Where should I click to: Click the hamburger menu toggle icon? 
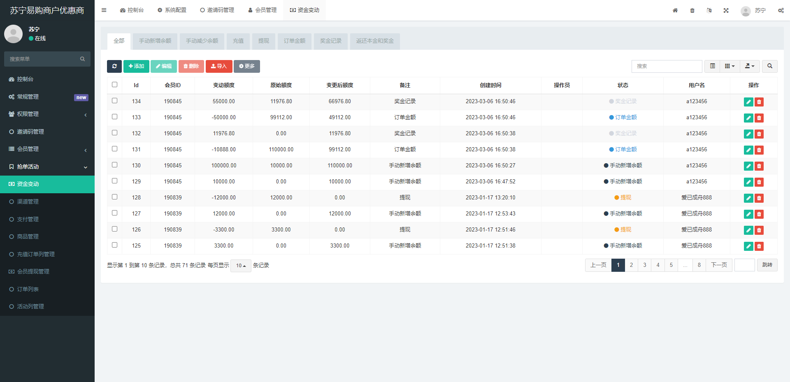(104, 10)
